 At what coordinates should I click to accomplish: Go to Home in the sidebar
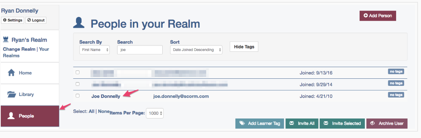pyautogui.click(x=30, y=73)
